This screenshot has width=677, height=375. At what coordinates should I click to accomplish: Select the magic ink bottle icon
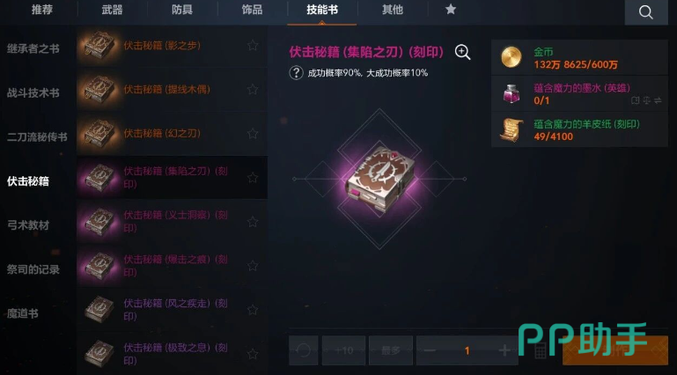[x=511, y=93]
